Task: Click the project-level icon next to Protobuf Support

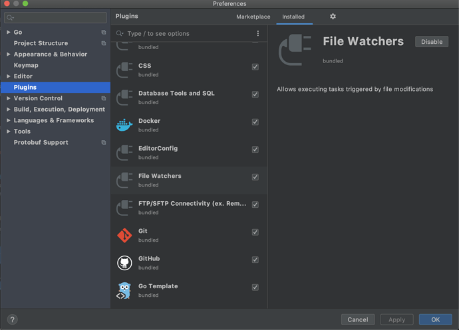Action: coord(104,142)
